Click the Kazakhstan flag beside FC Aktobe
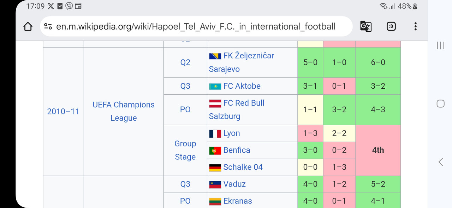The height and width of the screenshot is (208, 452). (x=215, y=87)
